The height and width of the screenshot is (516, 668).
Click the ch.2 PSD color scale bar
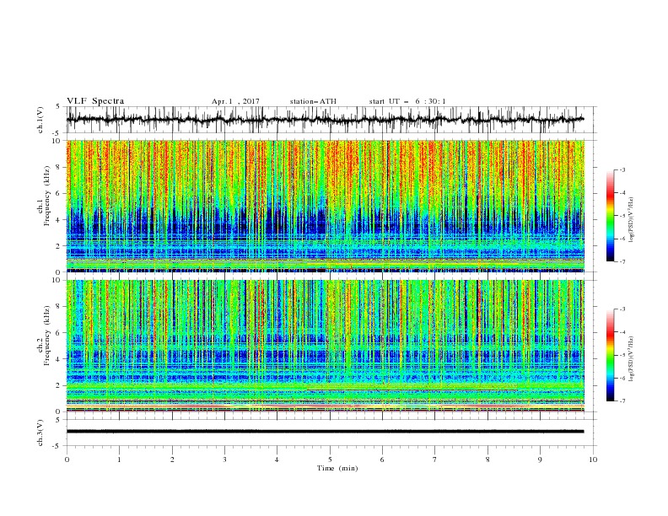click(x=611, y=355)
